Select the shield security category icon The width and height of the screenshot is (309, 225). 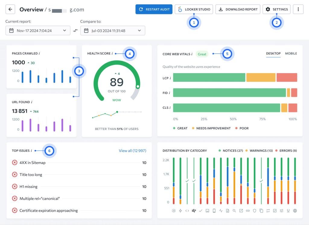(254, 211)
